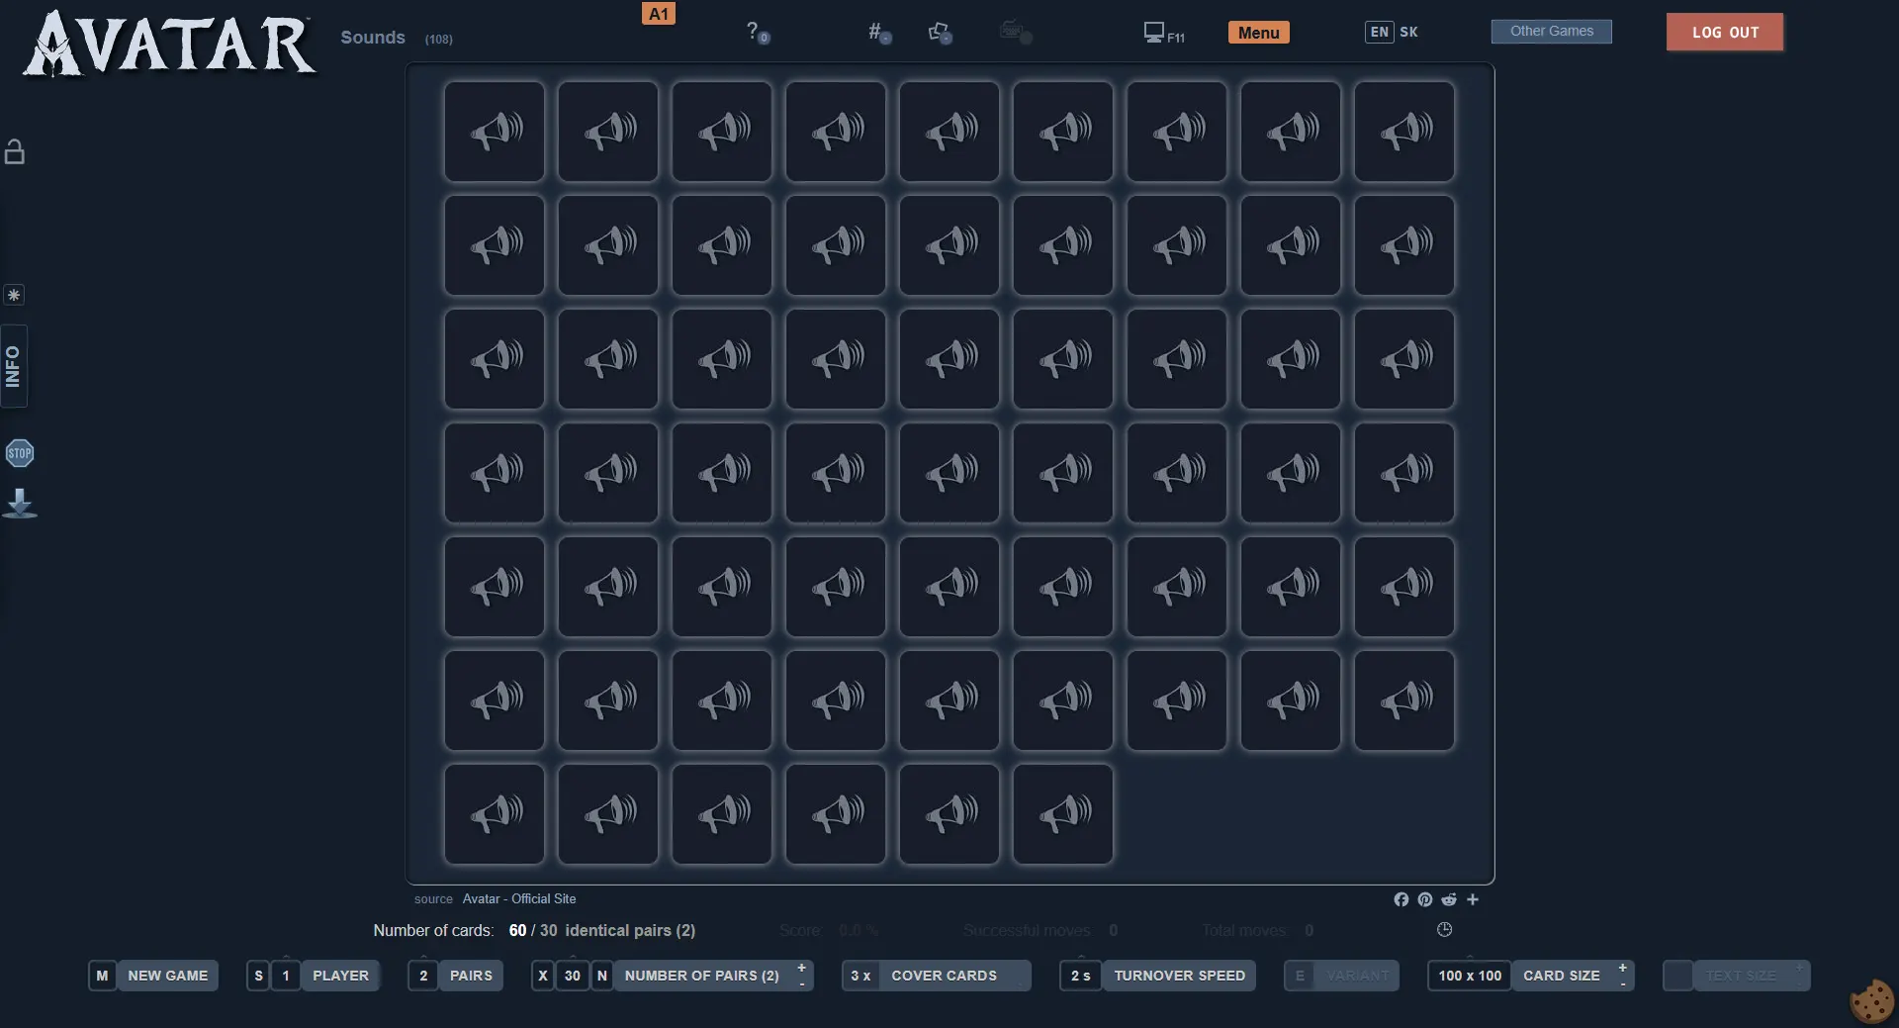Select EN language option
The height and width of the screenshot is (1028, 1899).
[x=1379, y=32]
